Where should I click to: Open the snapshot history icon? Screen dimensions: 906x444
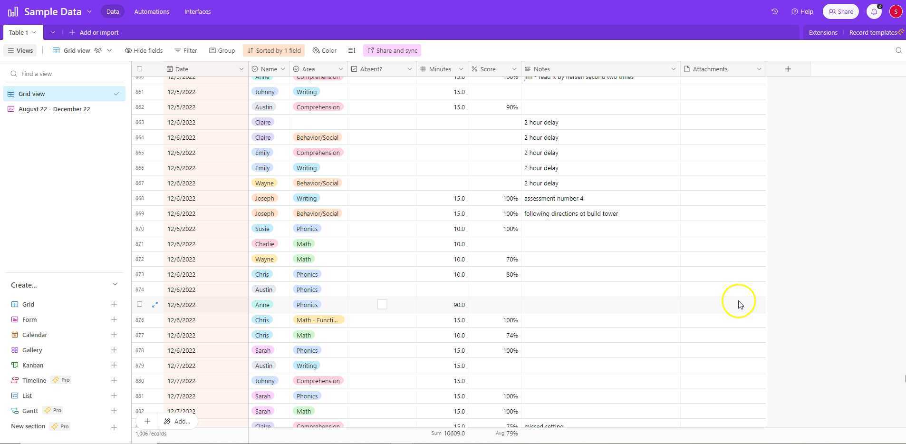[x=774, y=11]
